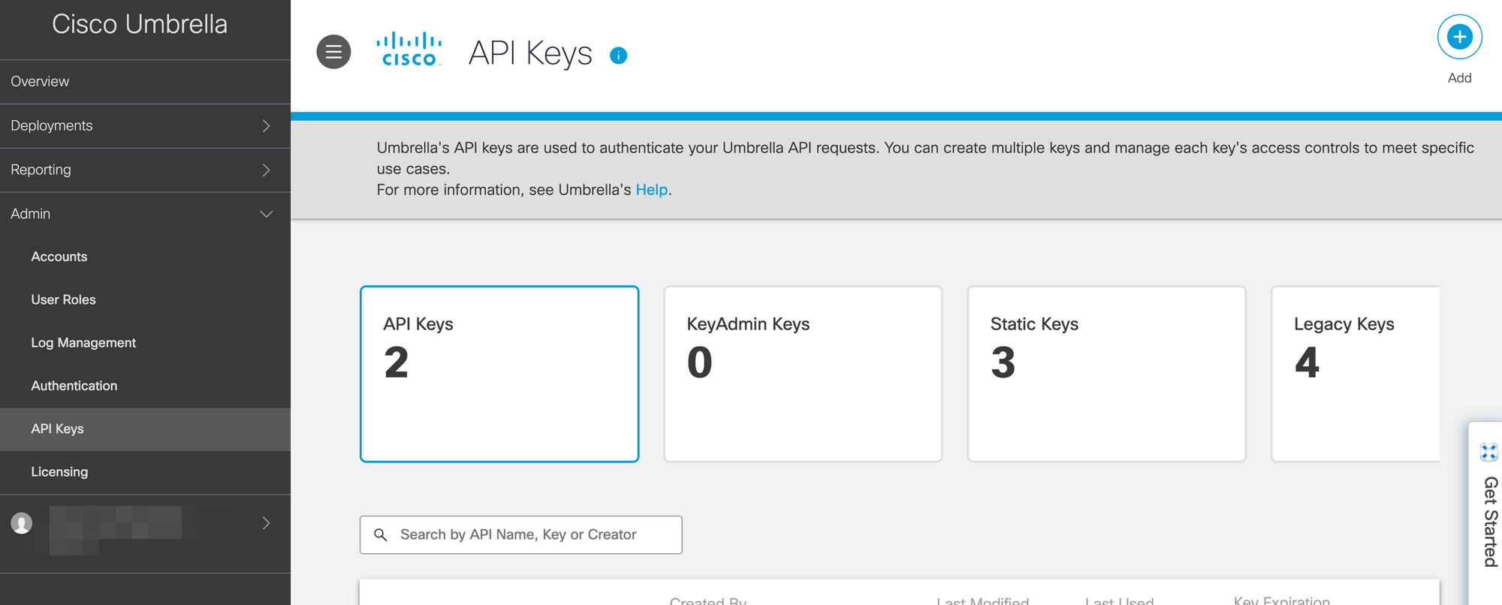The height and width of the screenshot is (605, 1502).
Task: Expand the Deployments menu chevron
Action: (x=266, y=126)
